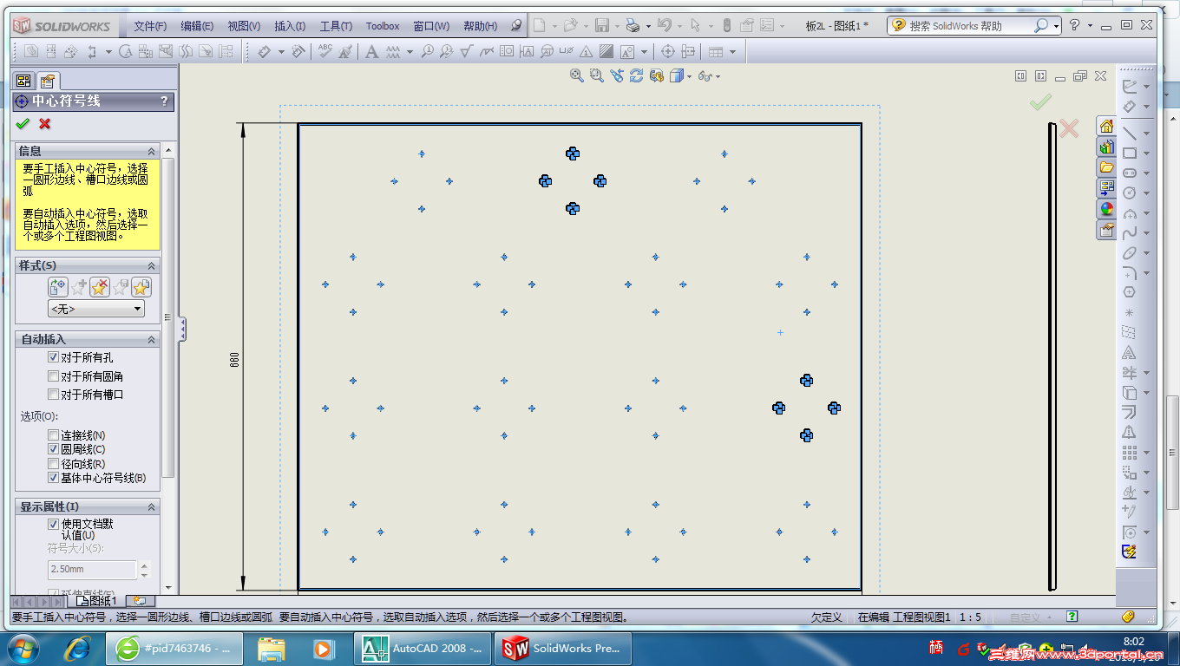The image size is (1180, 666).
Task: Expand the display style cube dropdown
Action: 689,76
